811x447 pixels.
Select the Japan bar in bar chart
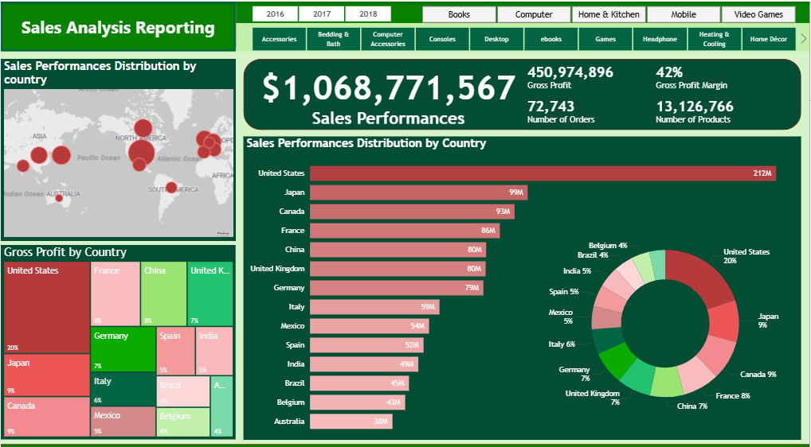point(418,192)
